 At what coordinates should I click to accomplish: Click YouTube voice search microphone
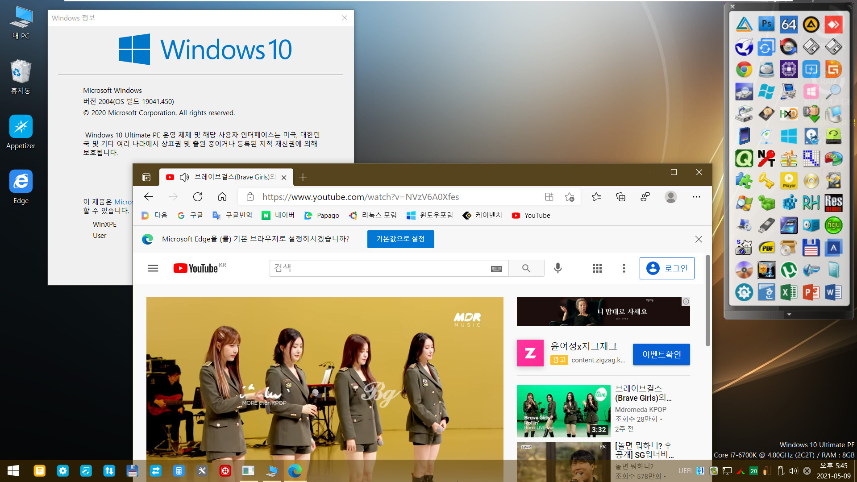point(558,268)
